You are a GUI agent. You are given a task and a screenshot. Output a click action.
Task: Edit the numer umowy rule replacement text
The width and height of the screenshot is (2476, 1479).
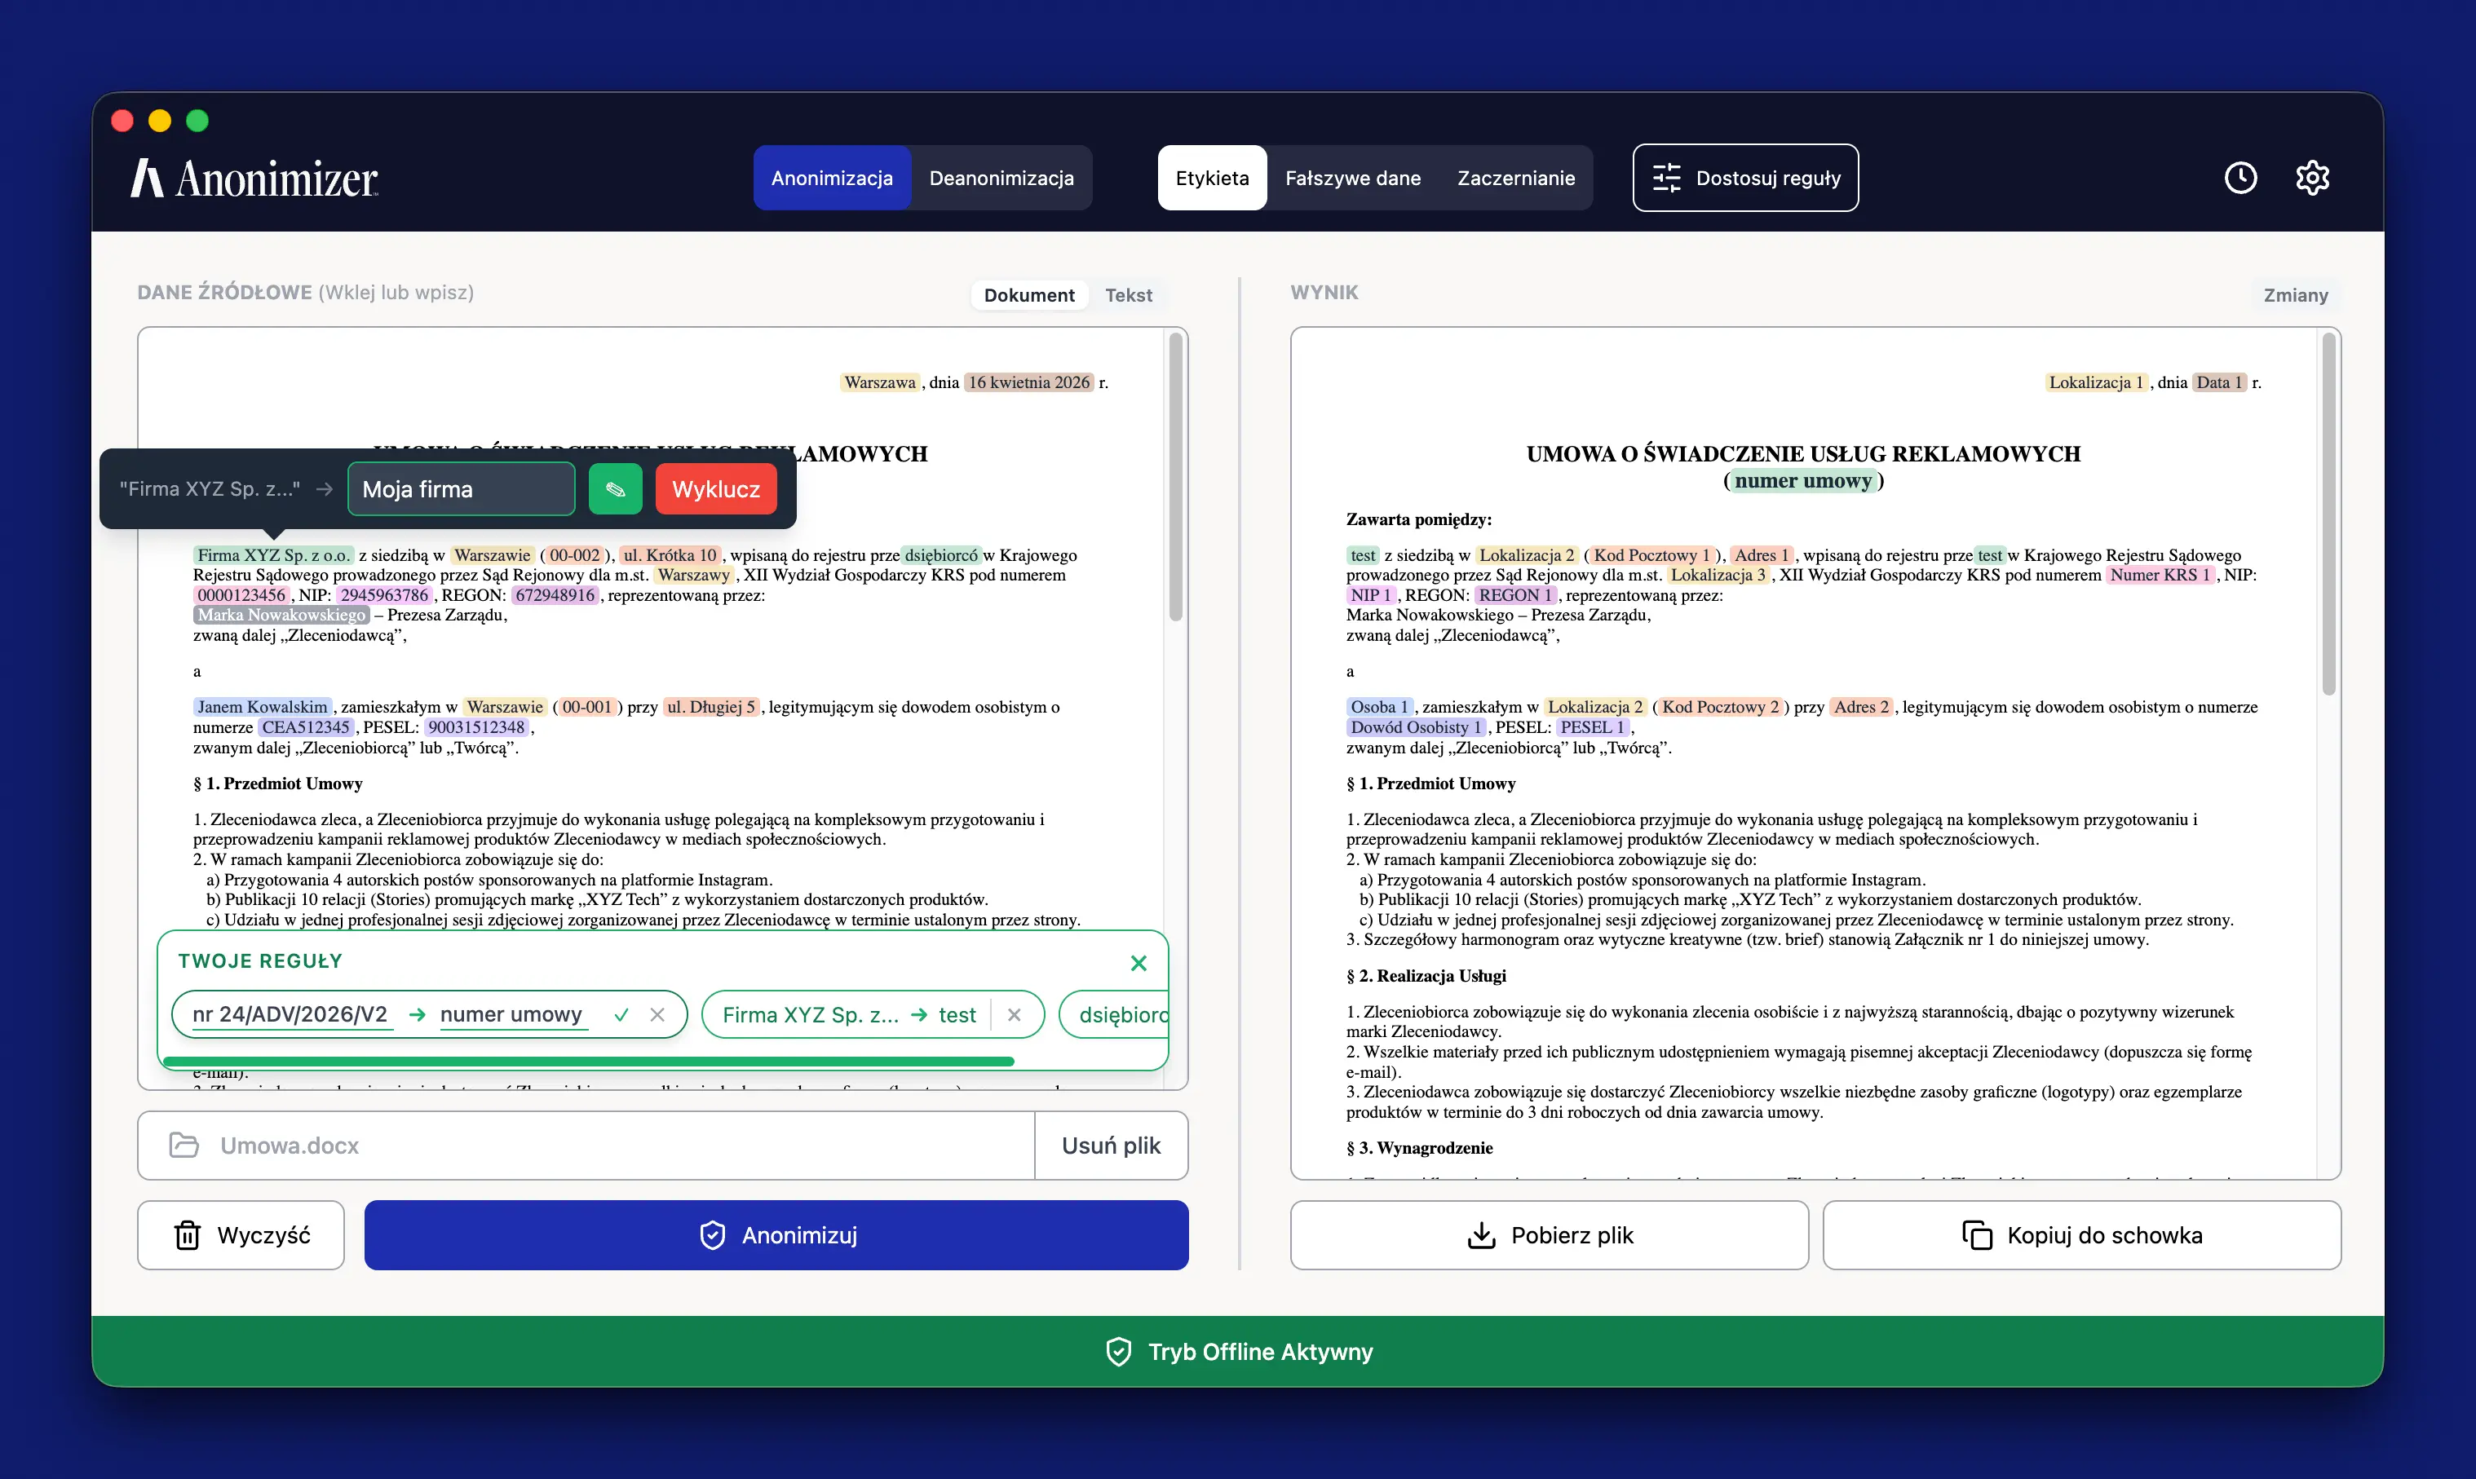click(512, 1014)
